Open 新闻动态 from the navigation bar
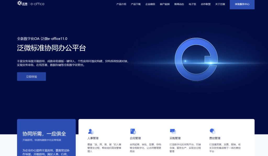This screenshot has width=268, height=156. (x=179, y=4)
